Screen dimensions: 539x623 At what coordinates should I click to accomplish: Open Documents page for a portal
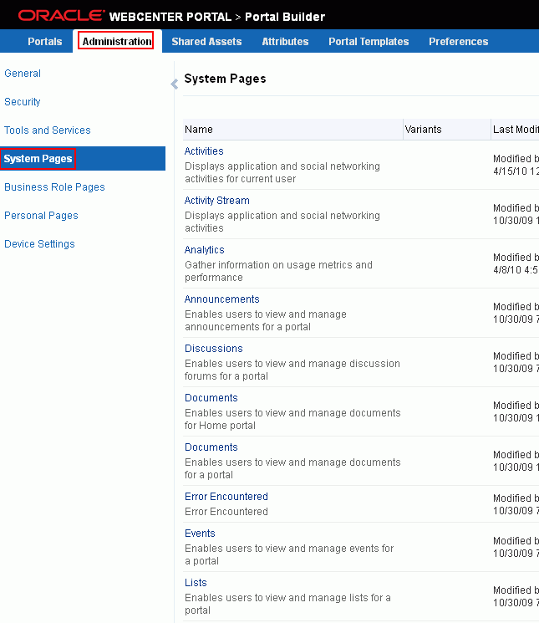click(x=211, y=447)
